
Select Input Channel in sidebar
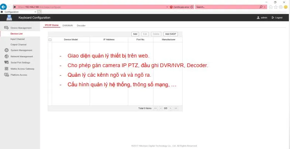[x=18, y=39]
